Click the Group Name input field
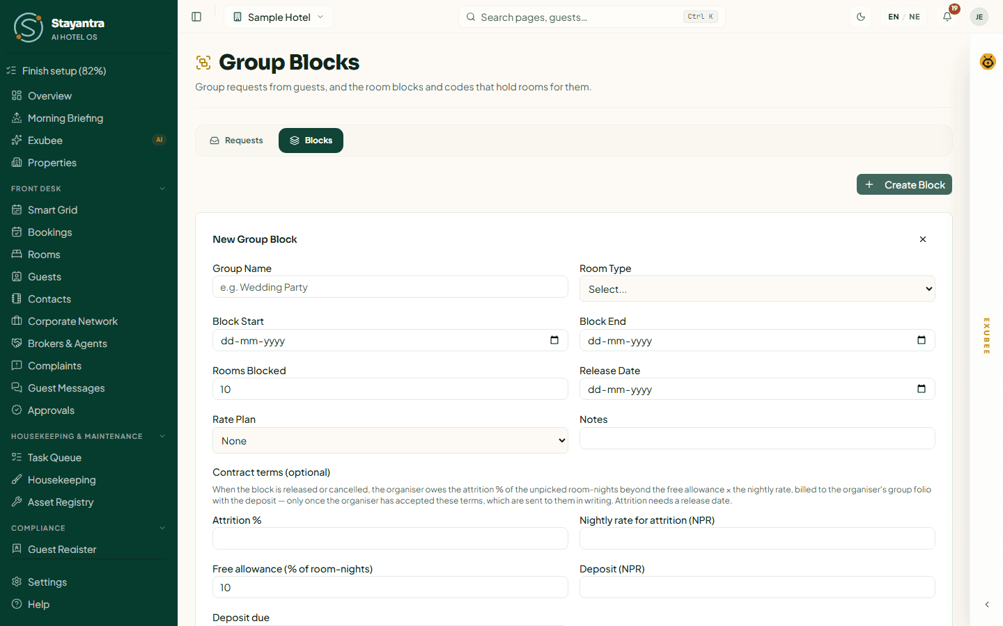 390,287
